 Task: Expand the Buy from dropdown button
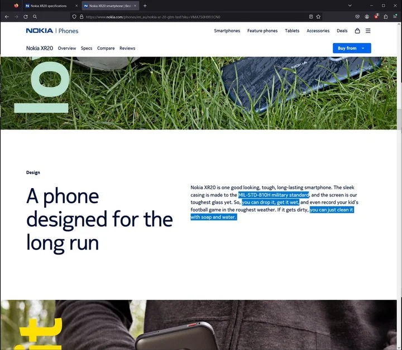(352, 48)
